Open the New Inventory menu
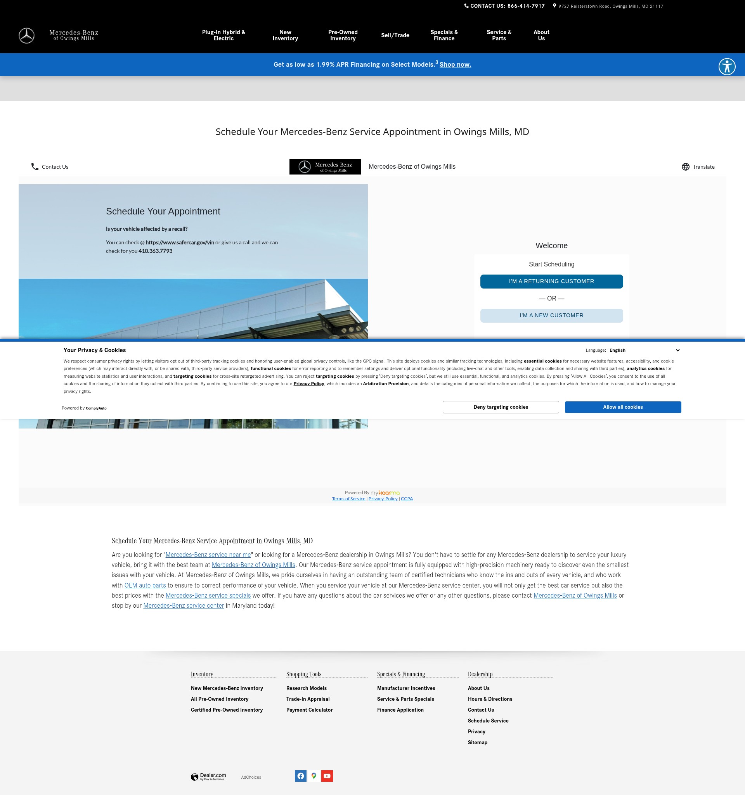The image size is (745, 795). point(285,36)
